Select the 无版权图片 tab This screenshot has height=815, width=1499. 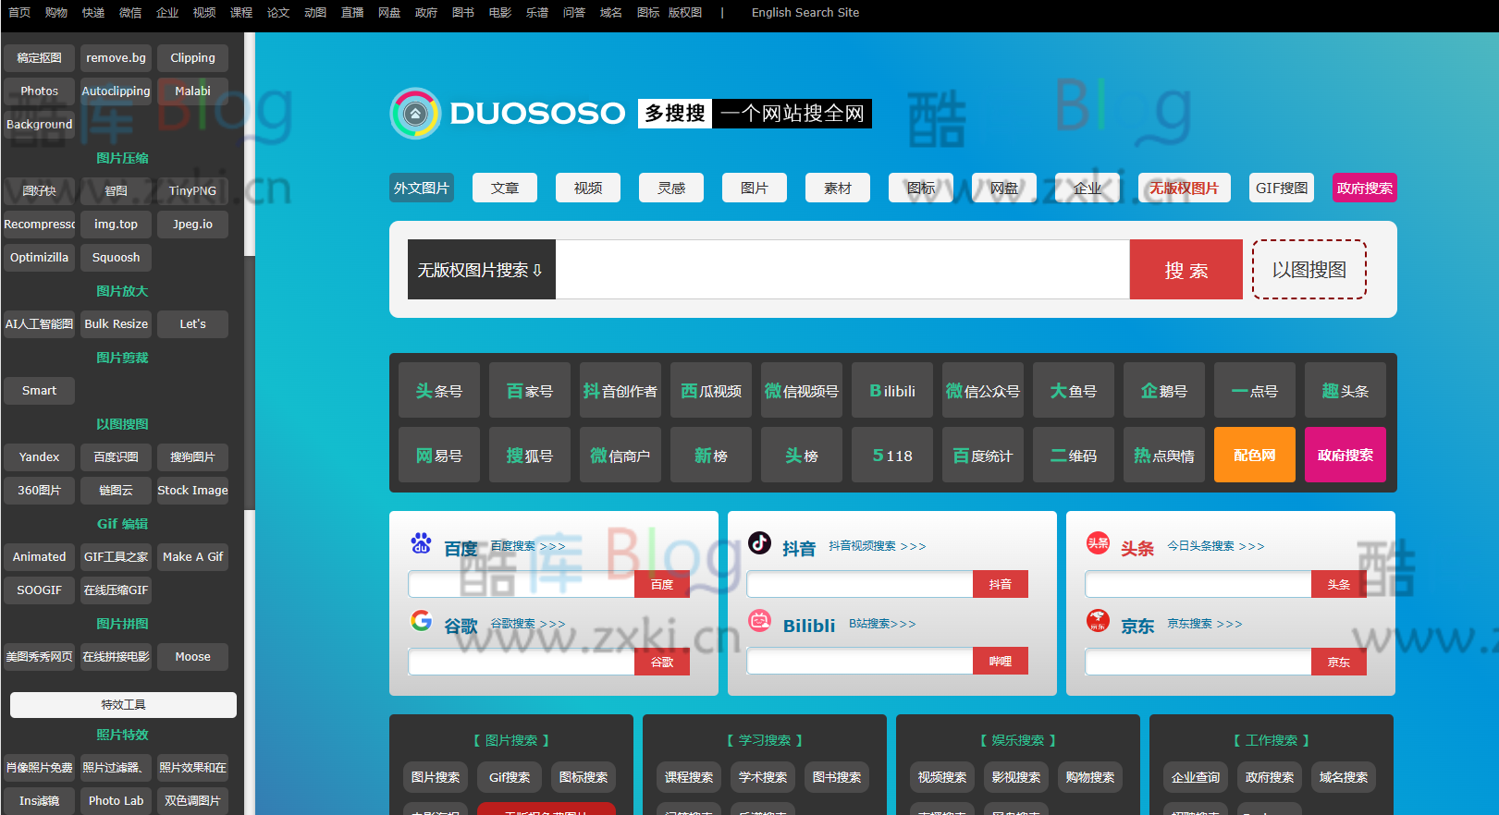(1185, 188)
